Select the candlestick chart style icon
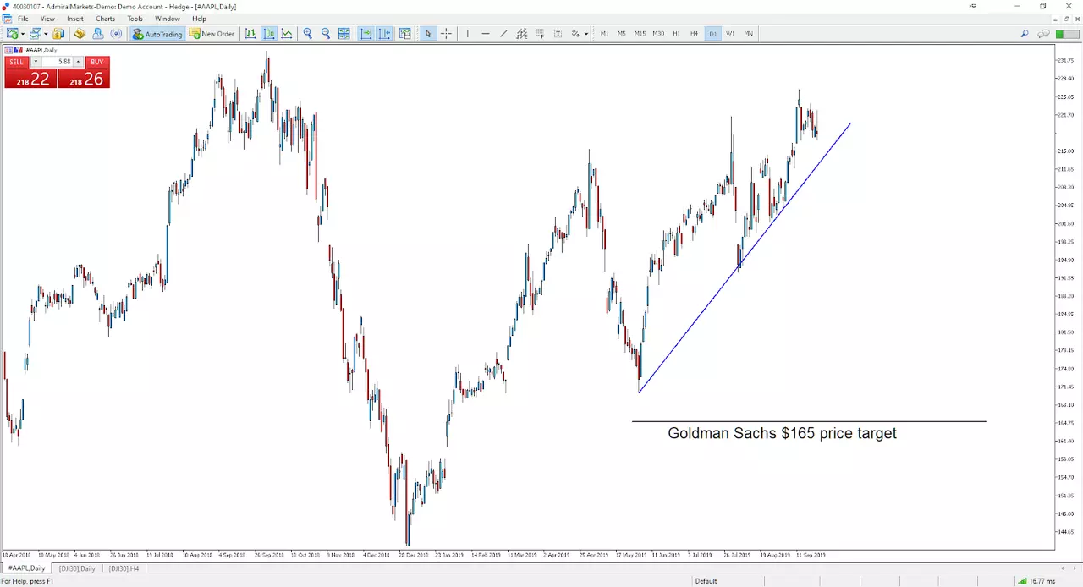 coord(268,34)
